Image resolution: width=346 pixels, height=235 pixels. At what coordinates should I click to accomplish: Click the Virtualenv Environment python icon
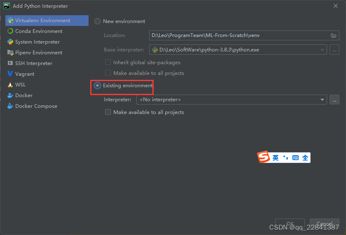[x=10, y=21]
